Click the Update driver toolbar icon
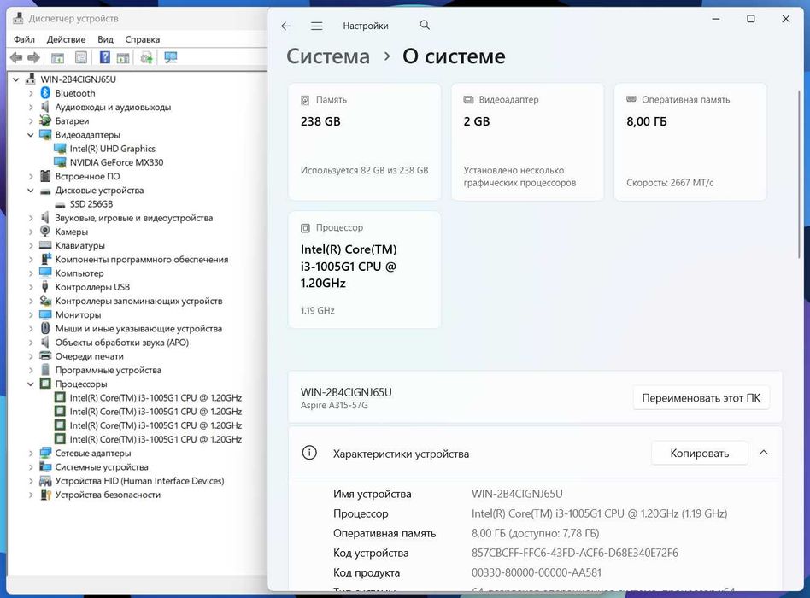Image resolution: width=810 pixels, height=598 pixels. coord(147,57)
